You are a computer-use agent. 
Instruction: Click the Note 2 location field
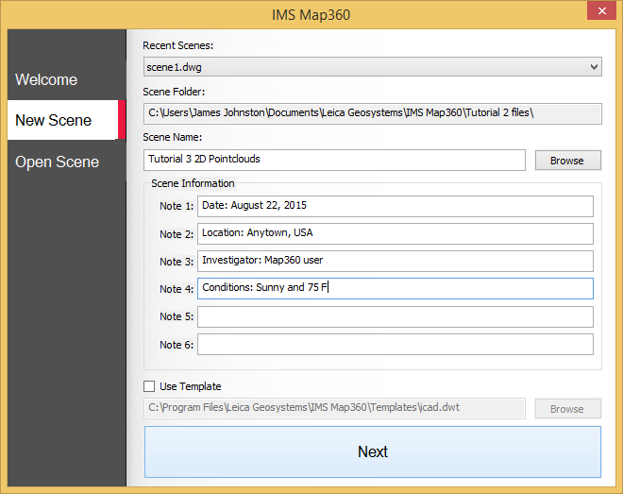396,233
